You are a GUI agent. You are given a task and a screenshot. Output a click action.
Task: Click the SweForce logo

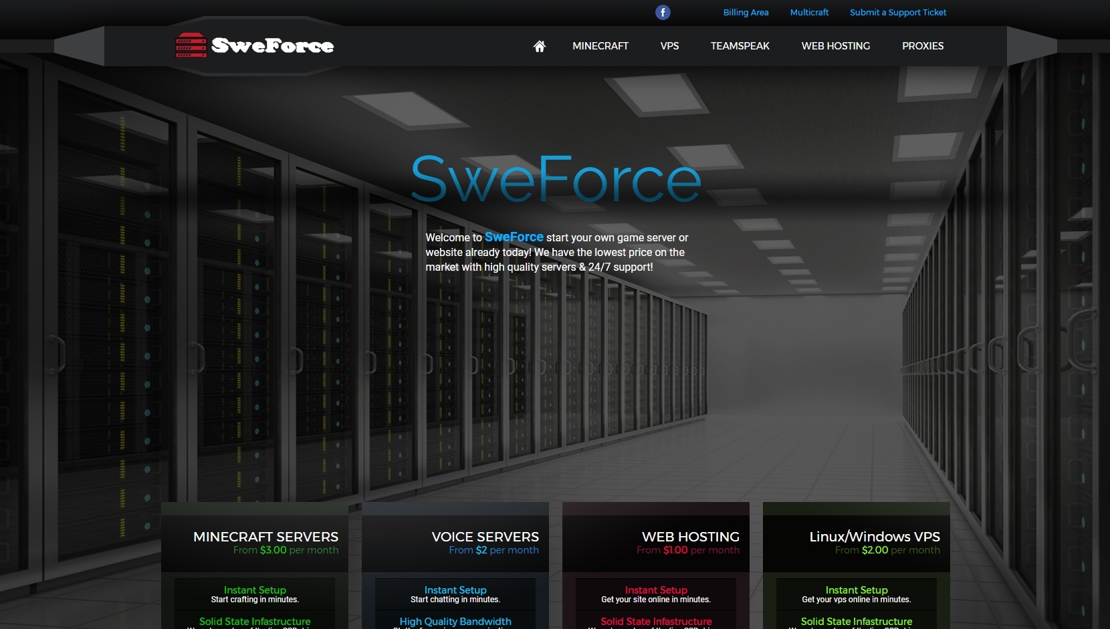click(x=255, y=45)
